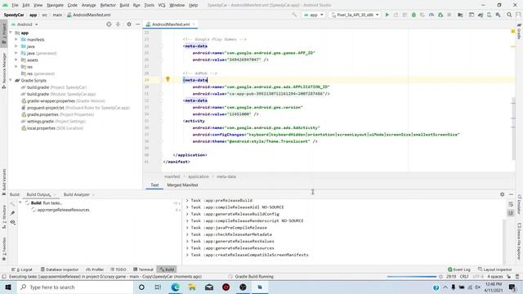Click the Select Opened File target icon
The width and height of the screenshot is (523, 294).
click(109, 24)
